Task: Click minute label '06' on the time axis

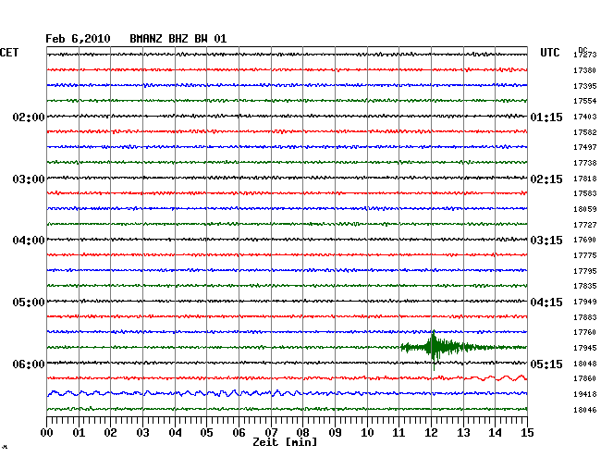Action: pyautogui.click(x=239, y=433)
